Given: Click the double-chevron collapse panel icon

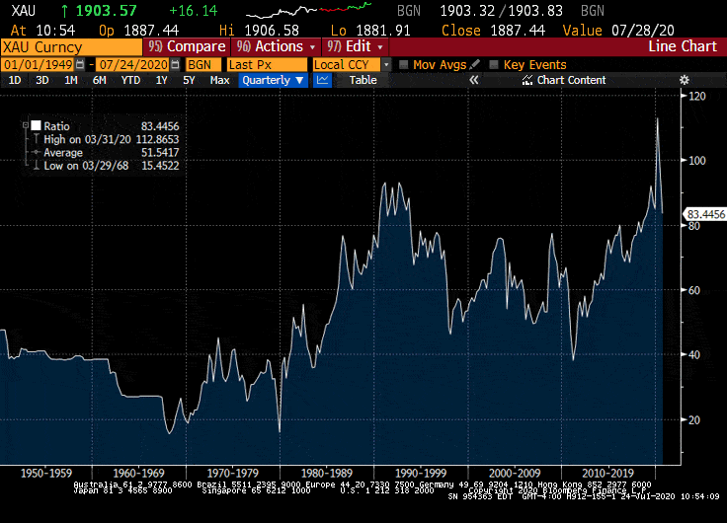Looking at the screenshot, I should pyautogui.click(x=473, y=80).
